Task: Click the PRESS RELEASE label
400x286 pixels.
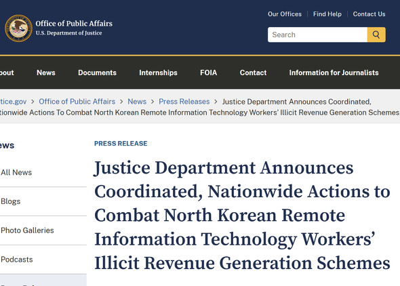Action: coord(121,144)
